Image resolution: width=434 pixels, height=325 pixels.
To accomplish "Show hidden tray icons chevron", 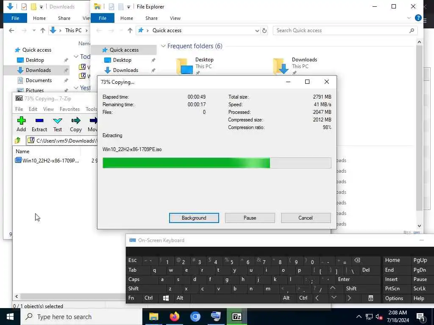I will pos(359,317).
